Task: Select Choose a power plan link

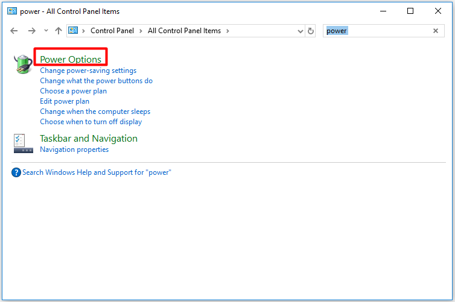Action: 74,91
